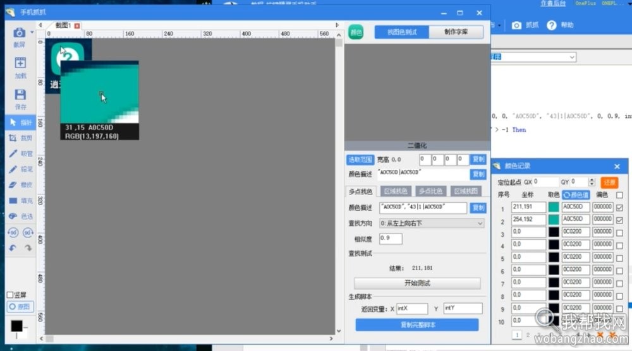This screenshot has width=632, height=351.
Task: Click the 加载 load image icon
Action: pyautogui.click(x=20, y=62)
